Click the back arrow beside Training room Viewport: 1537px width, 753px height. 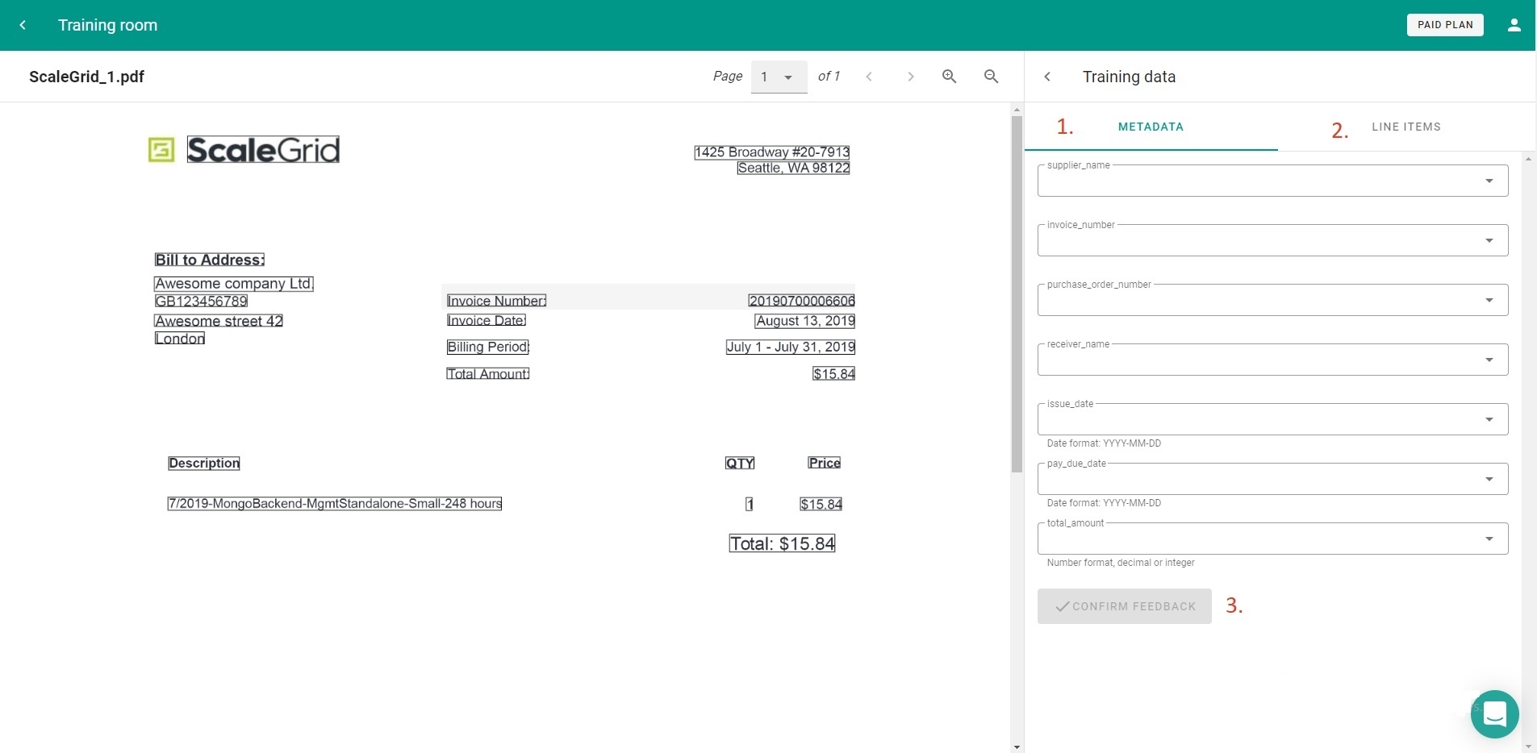click(x=23, y=25)
